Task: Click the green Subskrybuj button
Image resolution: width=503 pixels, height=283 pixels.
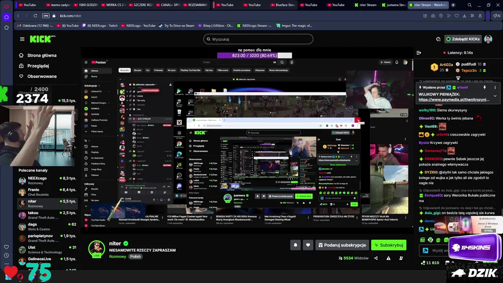Action: pos(389,245)
